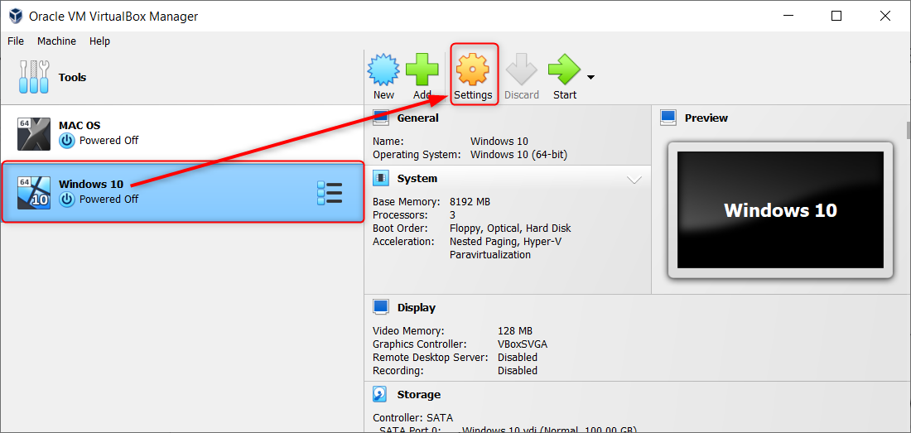Click the Windows 10 machine icon
This screenshot has height=433, width=911.
tap(34, 193)
